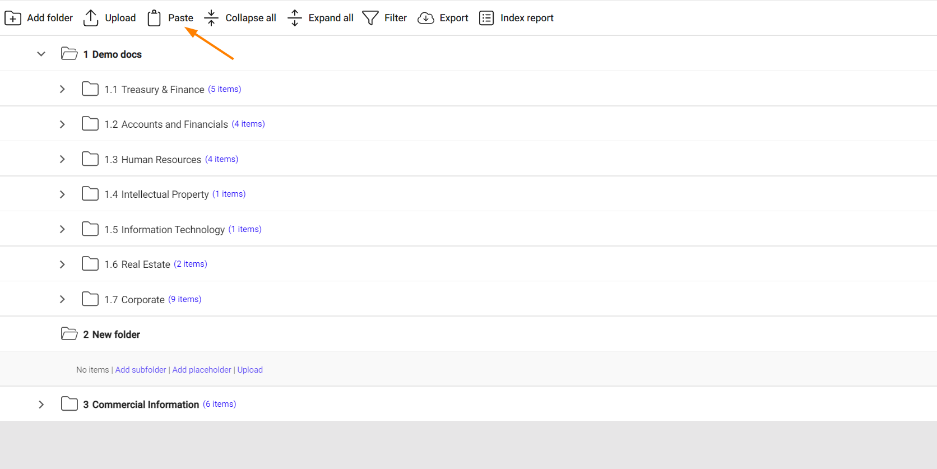Image resolution: width=937 pixels, height=469 pixels.
Task: Expand the 1.1 Treasury & Finance chevron
Action: (x=62, y=89)
